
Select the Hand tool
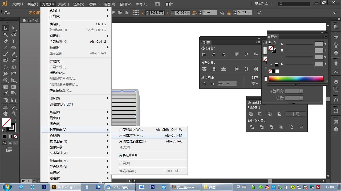[6, 114]
